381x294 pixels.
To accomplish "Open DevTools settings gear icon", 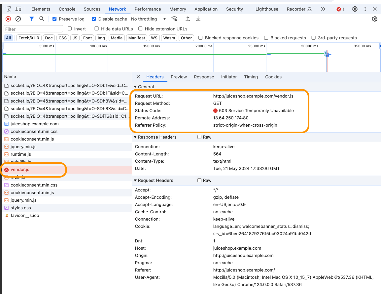I will tap(355, 9).
